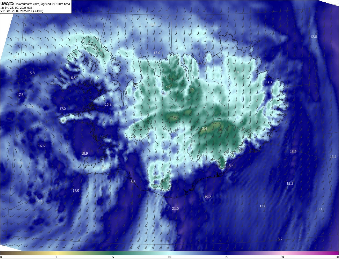
Task: Click the 0 tick on the color scale
Action: click(x=1, y=257)
